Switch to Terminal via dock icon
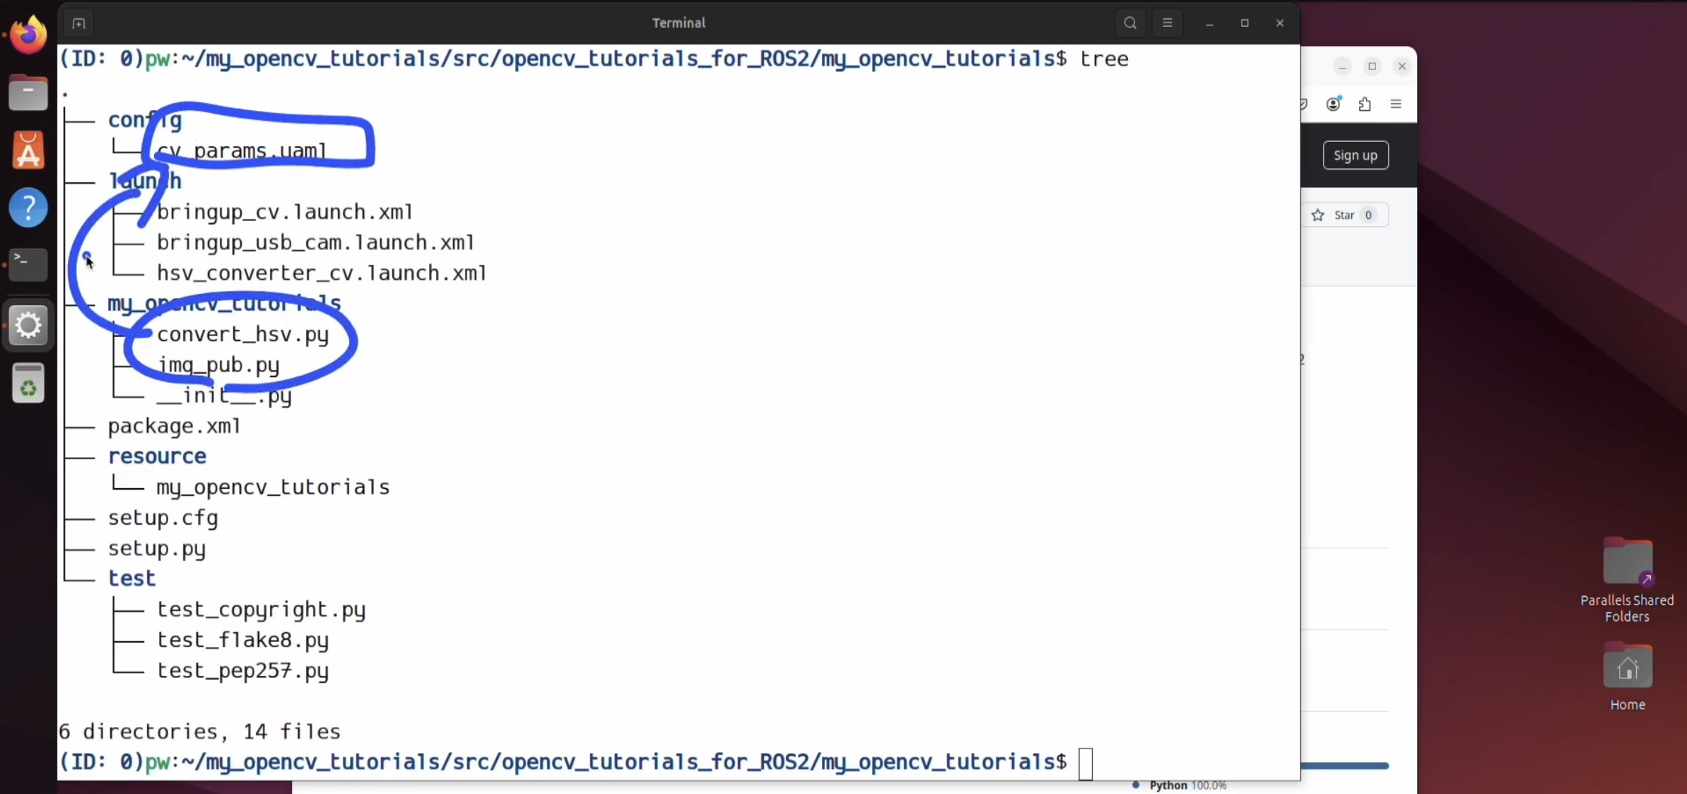This screenshot has height=794, width=1687. 28,265
